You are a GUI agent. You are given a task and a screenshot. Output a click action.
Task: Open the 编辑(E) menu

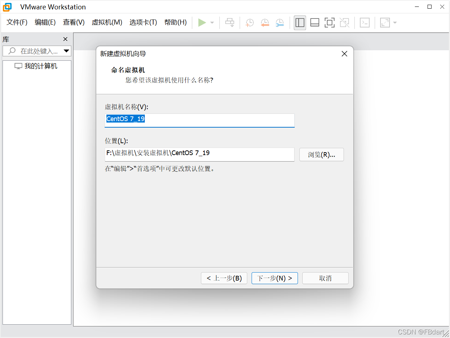click(45, 22)
